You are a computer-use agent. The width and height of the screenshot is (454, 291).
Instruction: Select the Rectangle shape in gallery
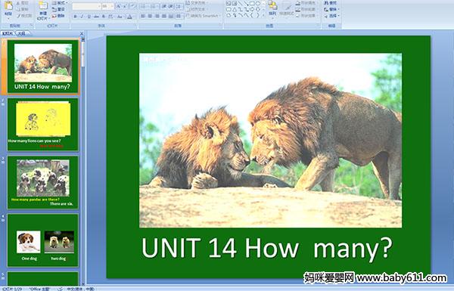point(252,4)
